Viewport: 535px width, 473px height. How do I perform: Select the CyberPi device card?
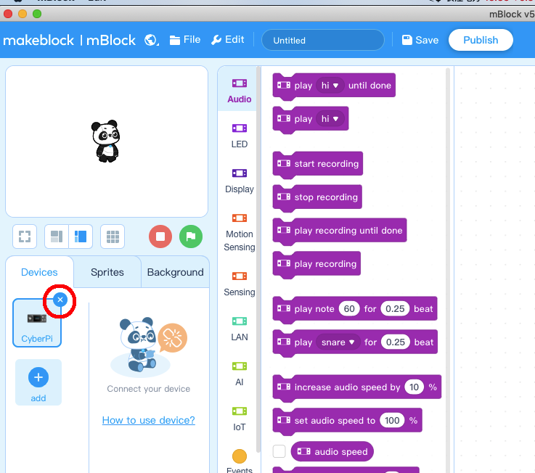(x=37, y=323)
